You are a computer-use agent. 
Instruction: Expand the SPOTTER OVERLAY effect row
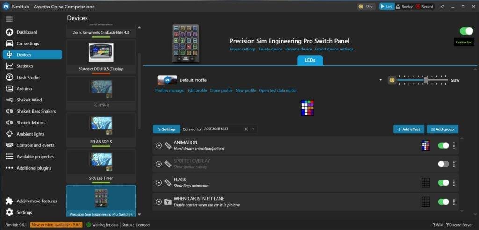[159, 164]
